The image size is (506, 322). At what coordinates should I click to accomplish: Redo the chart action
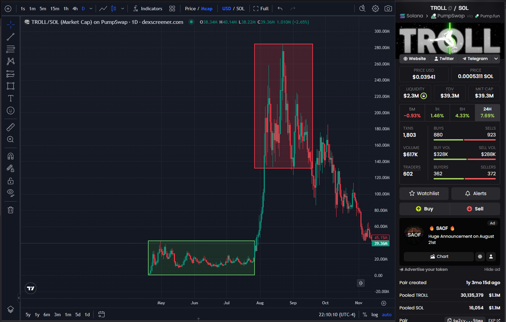(x=293, y=8)
